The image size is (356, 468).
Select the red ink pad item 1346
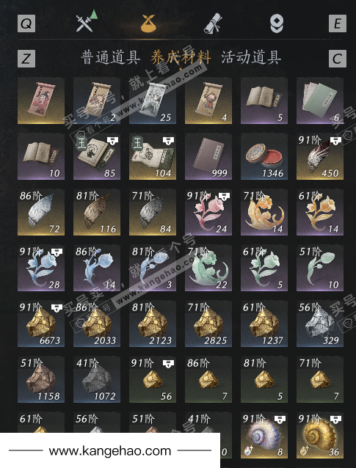pyautogui.click(x=264, y=156)
